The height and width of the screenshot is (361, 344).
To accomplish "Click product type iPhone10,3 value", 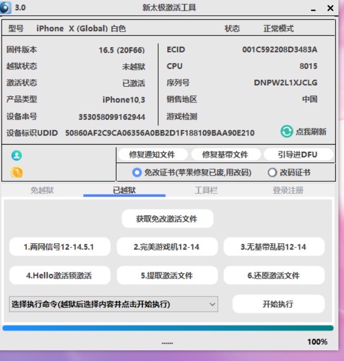I will [x=124, y=100].
